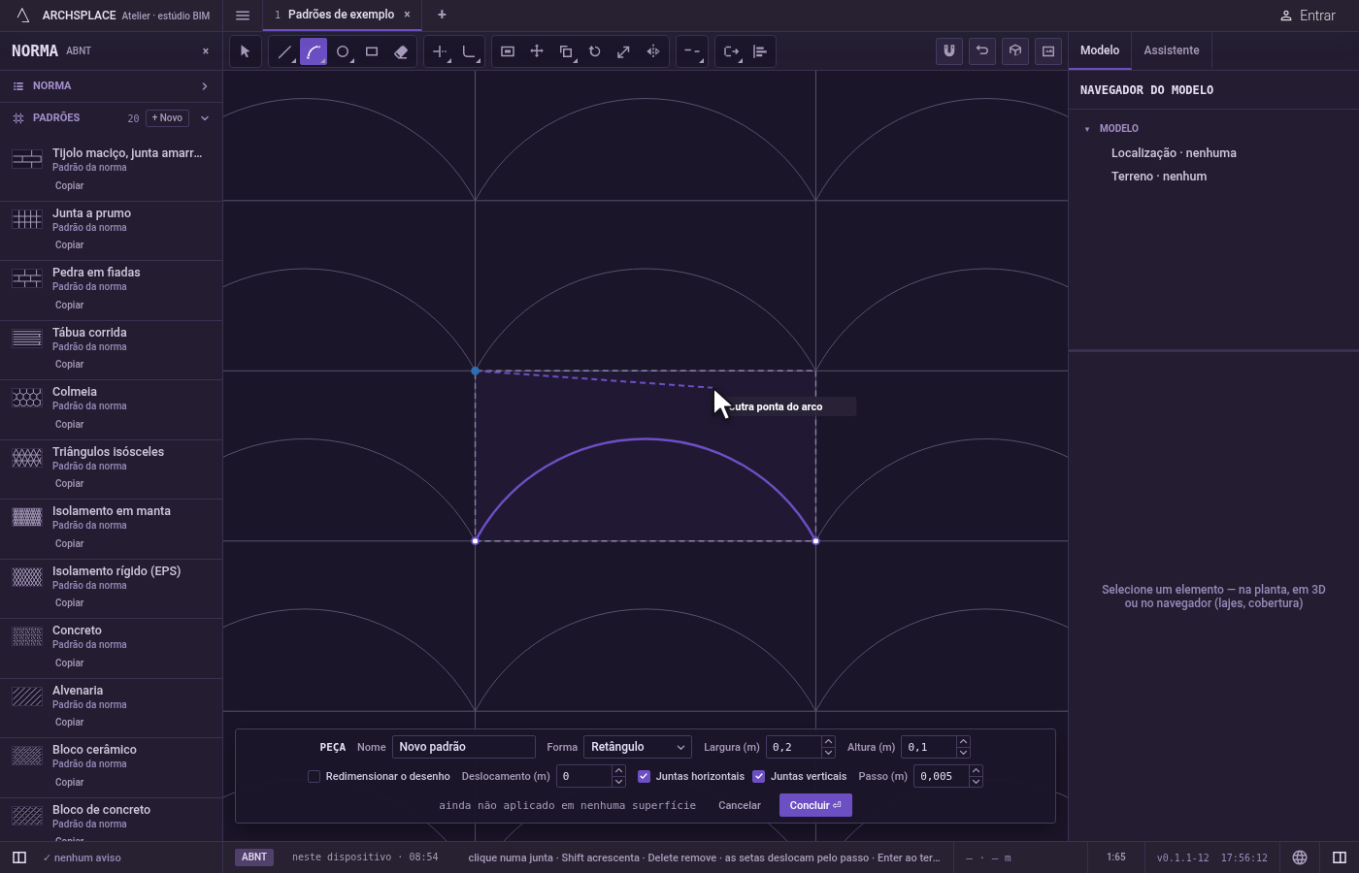Viewport: 1359px width, 873px height.
Task: Collapse the PADRÕES section chevron
Action: (205, 118)
